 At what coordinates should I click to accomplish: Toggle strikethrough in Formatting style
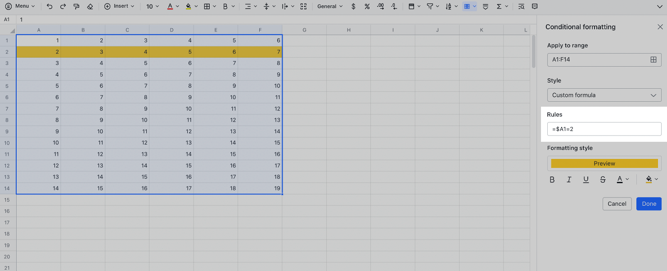[603, 179]
